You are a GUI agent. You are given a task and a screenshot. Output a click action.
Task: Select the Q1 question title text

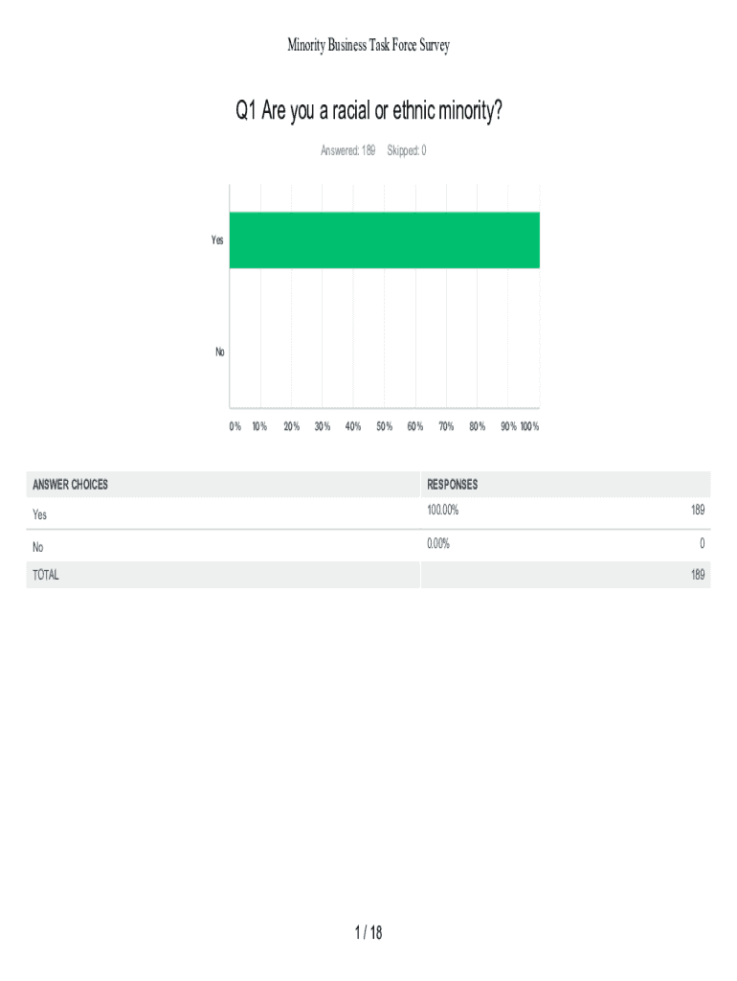pyautogui.click(x=368, y=113)
